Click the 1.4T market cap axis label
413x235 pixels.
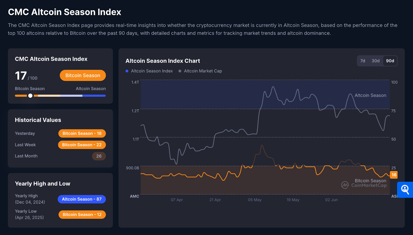(135, 82)
